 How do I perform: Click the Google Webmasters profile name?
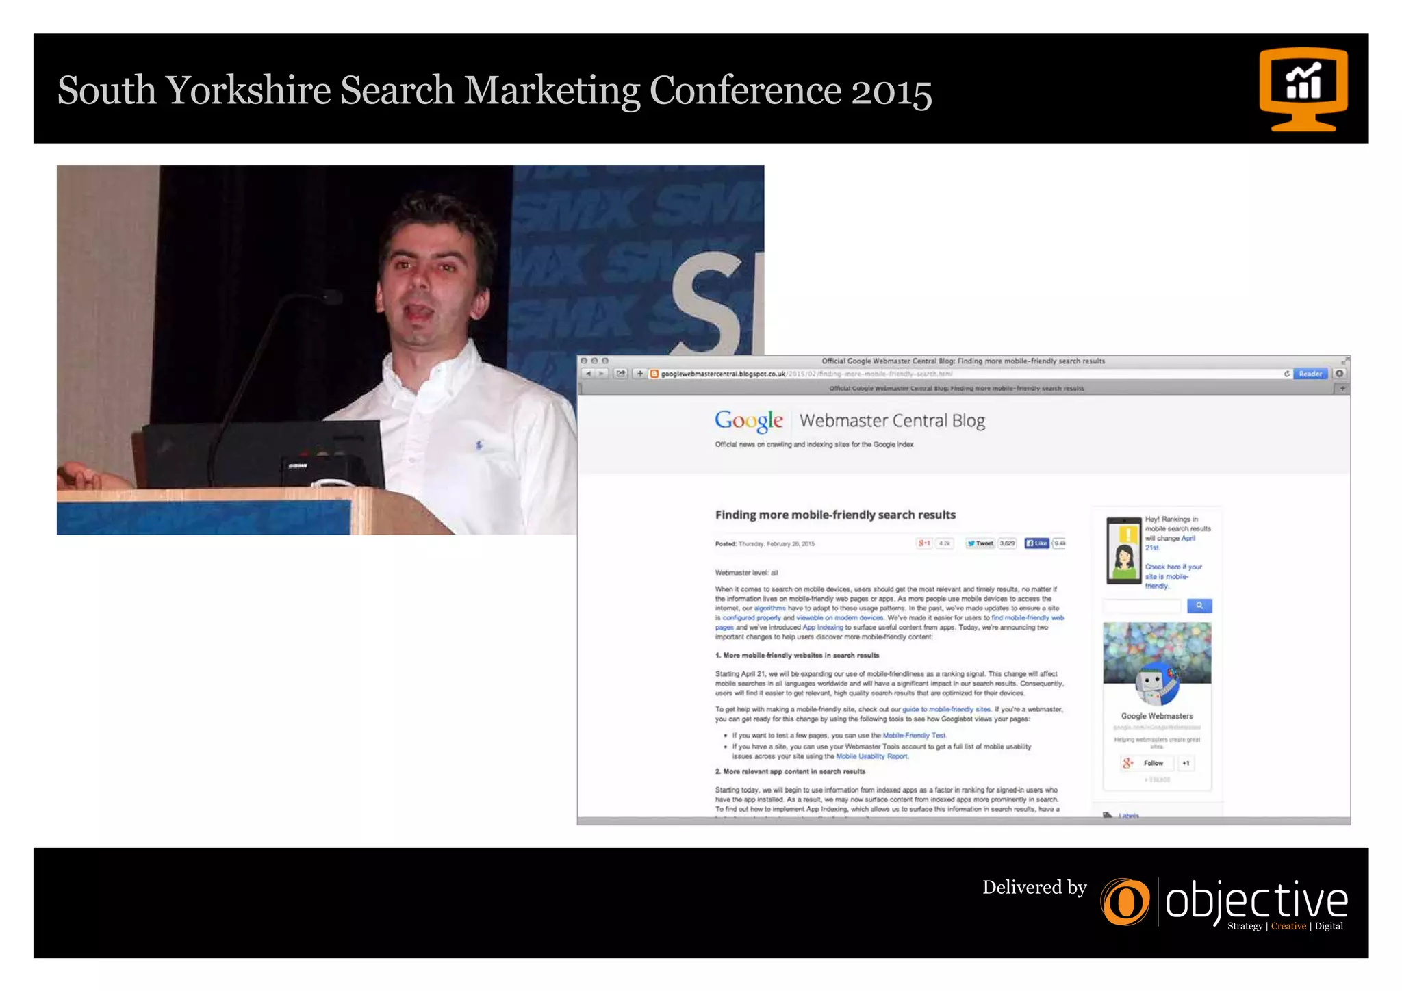tap(1157, 716)
